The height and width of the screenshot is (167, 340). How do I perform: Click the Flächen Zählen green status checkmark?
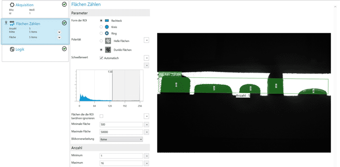[x=64, y=23]
